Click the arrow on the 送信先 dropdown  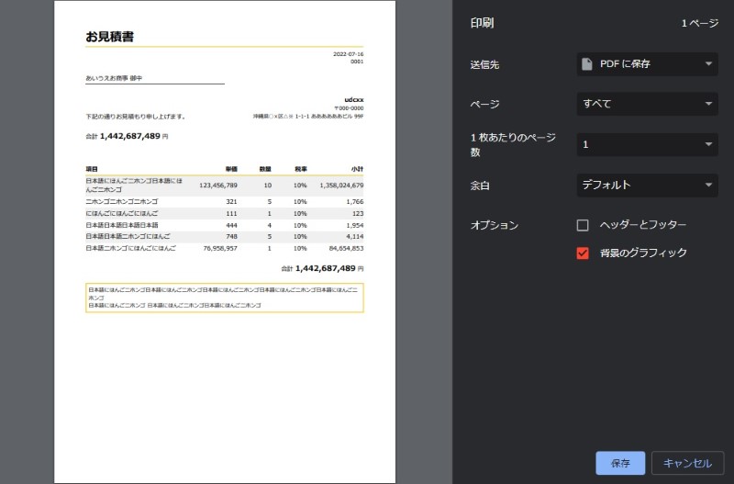[x=709, y=63]
